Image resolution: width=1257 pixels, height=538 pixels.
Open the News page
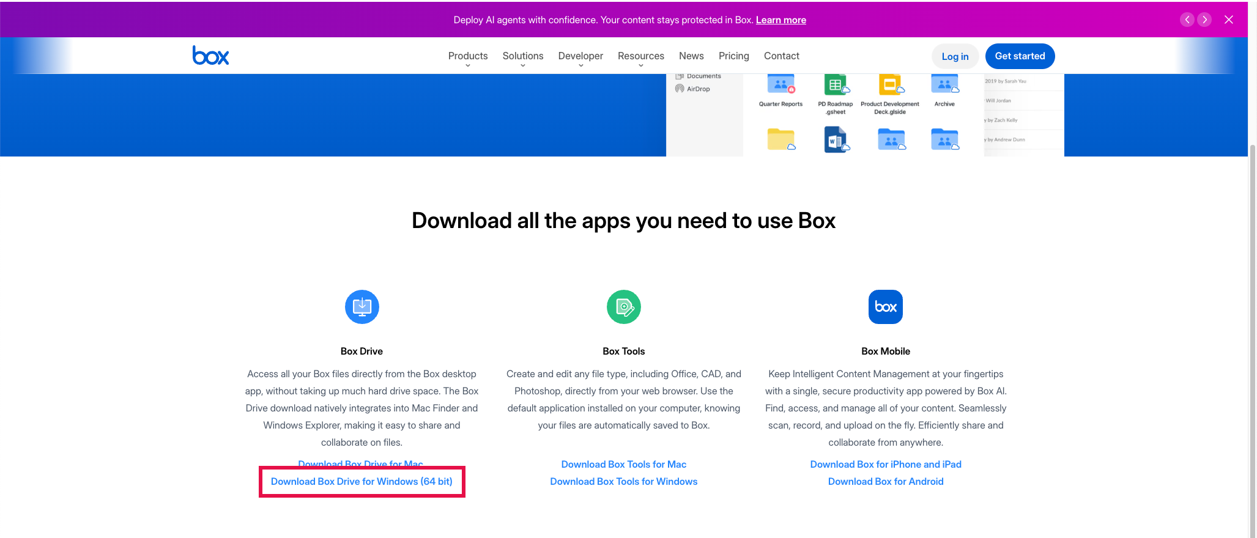(691, 56)
